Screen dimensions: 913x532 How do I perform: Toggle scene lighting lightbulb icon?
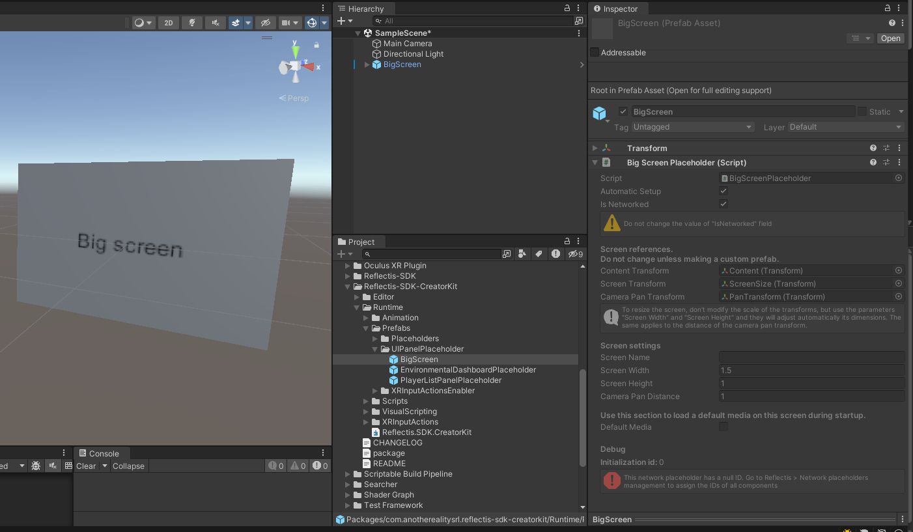[191, 23]
